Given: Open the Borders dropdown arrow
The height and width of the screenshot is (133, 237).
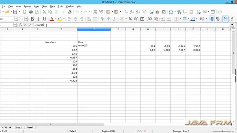Looking at the screenshot, I should click(181, 19).
